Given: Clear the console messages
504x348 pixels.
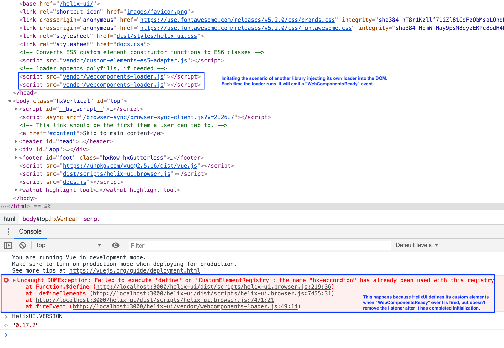Looking at the screenshot, I should [x=23, y=245].
